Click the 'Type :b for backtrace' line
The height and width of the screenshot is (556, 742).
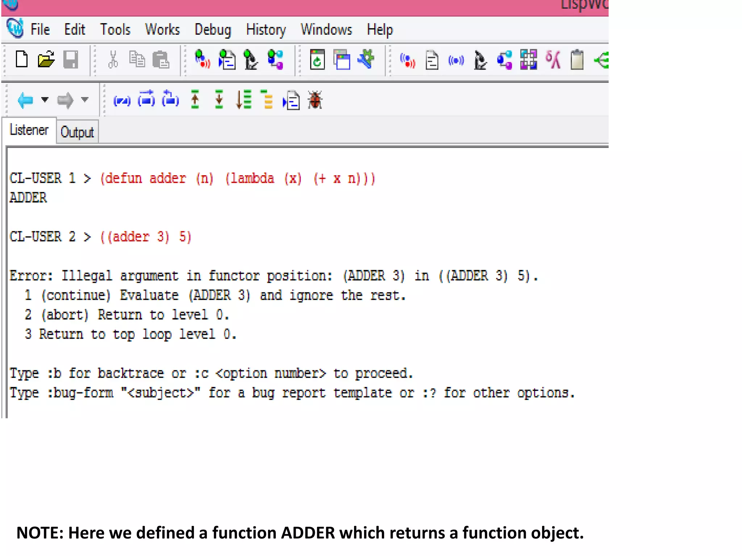211,374
